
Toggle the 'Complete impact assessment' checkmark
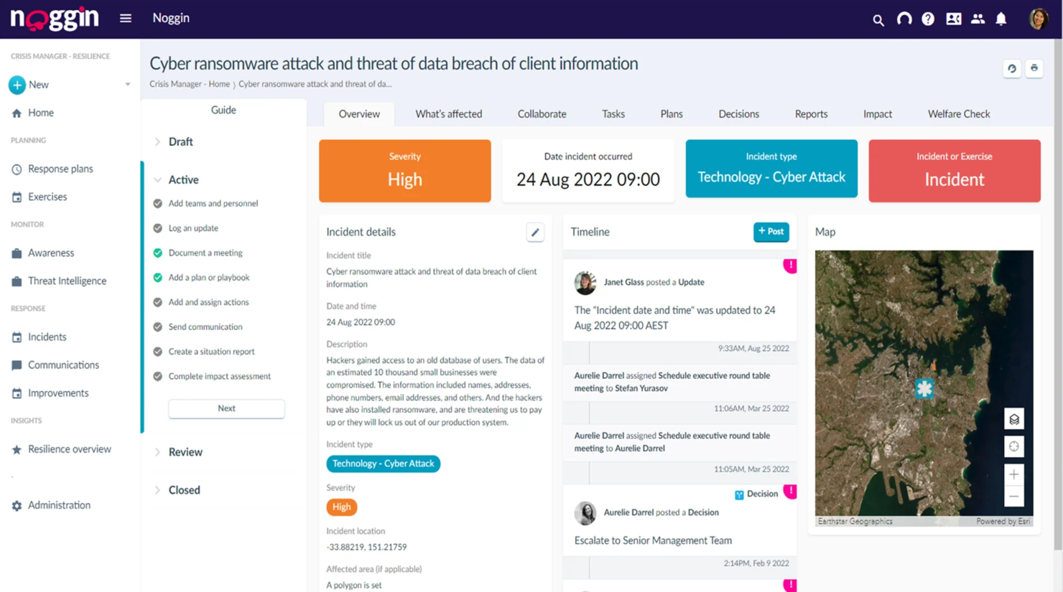coord(157,376)
